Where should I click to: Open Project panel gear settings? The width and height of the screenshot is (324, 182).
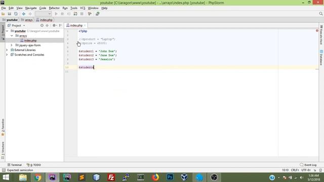pyautogui.click(x=54, y=25)
